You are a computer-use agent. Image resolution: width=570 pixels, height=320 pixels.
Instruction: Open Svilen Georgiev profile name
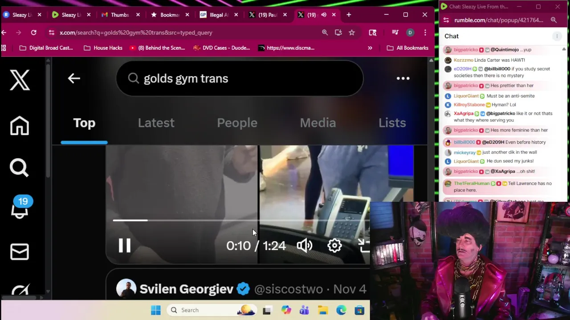(186, 289)
